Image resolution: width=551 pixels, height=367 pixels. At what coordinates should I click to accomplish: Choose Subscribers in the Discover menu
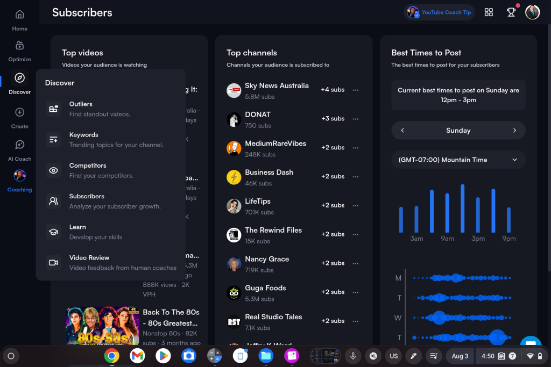[111, 201]
